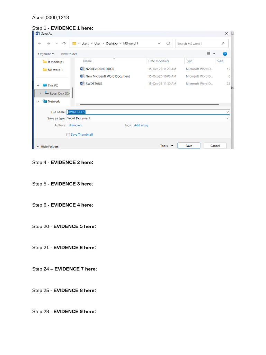Click the Aseel,0000,1213 heading text

51,17
